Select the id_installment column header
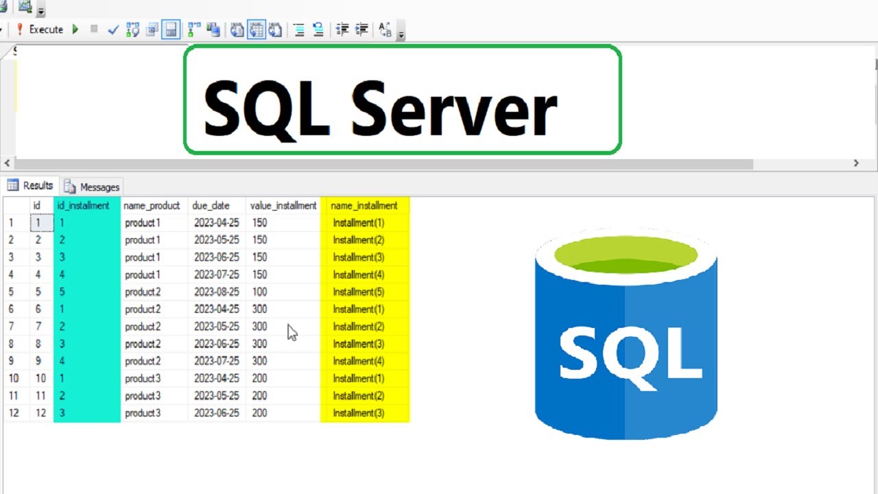Image resolution: width=878 pixels, height=494 pixels. (x=87, y=206)
